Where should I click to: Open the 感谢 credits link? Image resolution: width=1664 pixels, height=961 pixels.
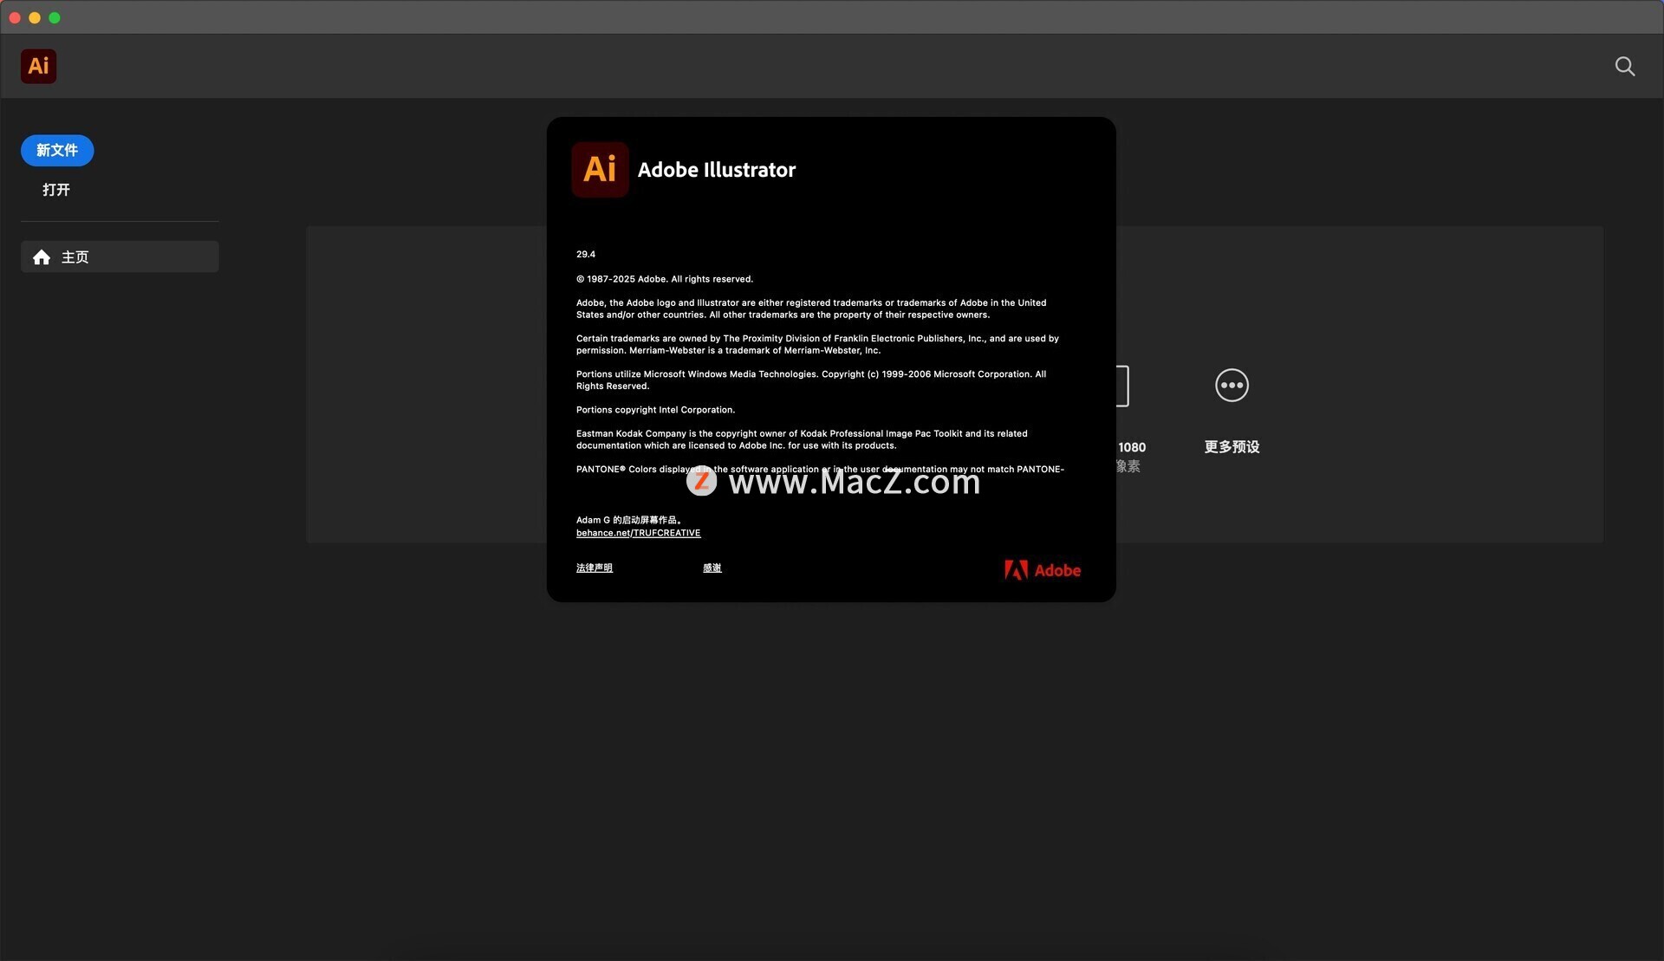click(712, 568)
